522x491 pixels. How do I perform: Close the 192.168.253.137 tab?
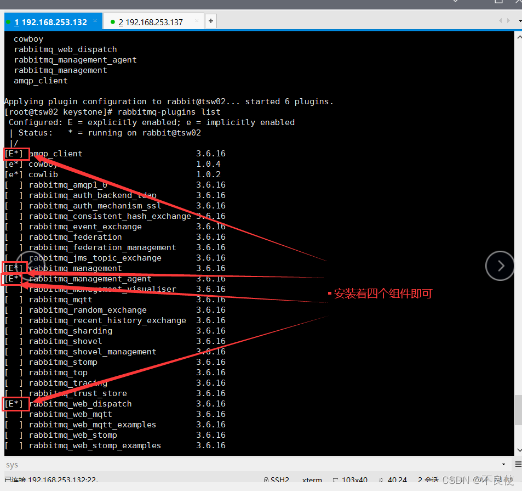[x=197, y=21]
